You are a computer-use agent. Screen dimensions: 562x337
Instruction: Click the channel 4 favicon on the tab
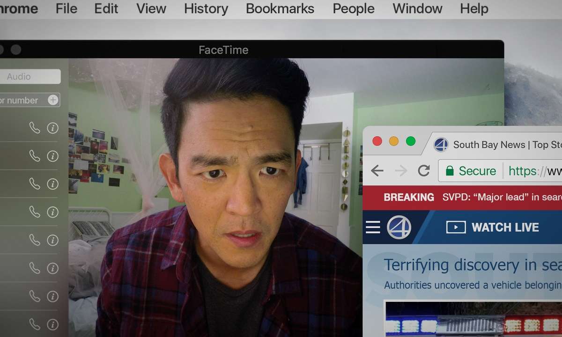point(441,145)
